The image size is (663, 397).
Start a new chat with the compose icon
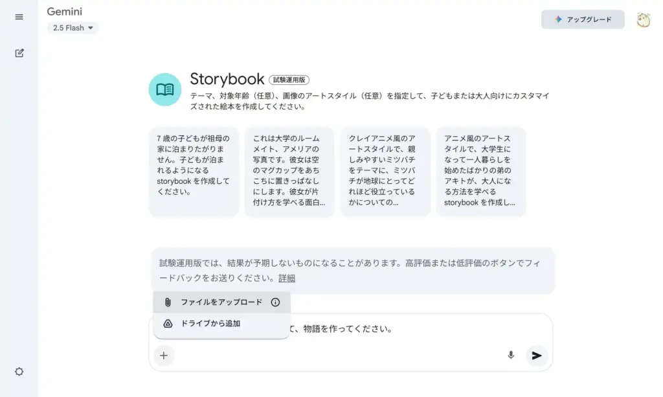click(x=19, y=53)
